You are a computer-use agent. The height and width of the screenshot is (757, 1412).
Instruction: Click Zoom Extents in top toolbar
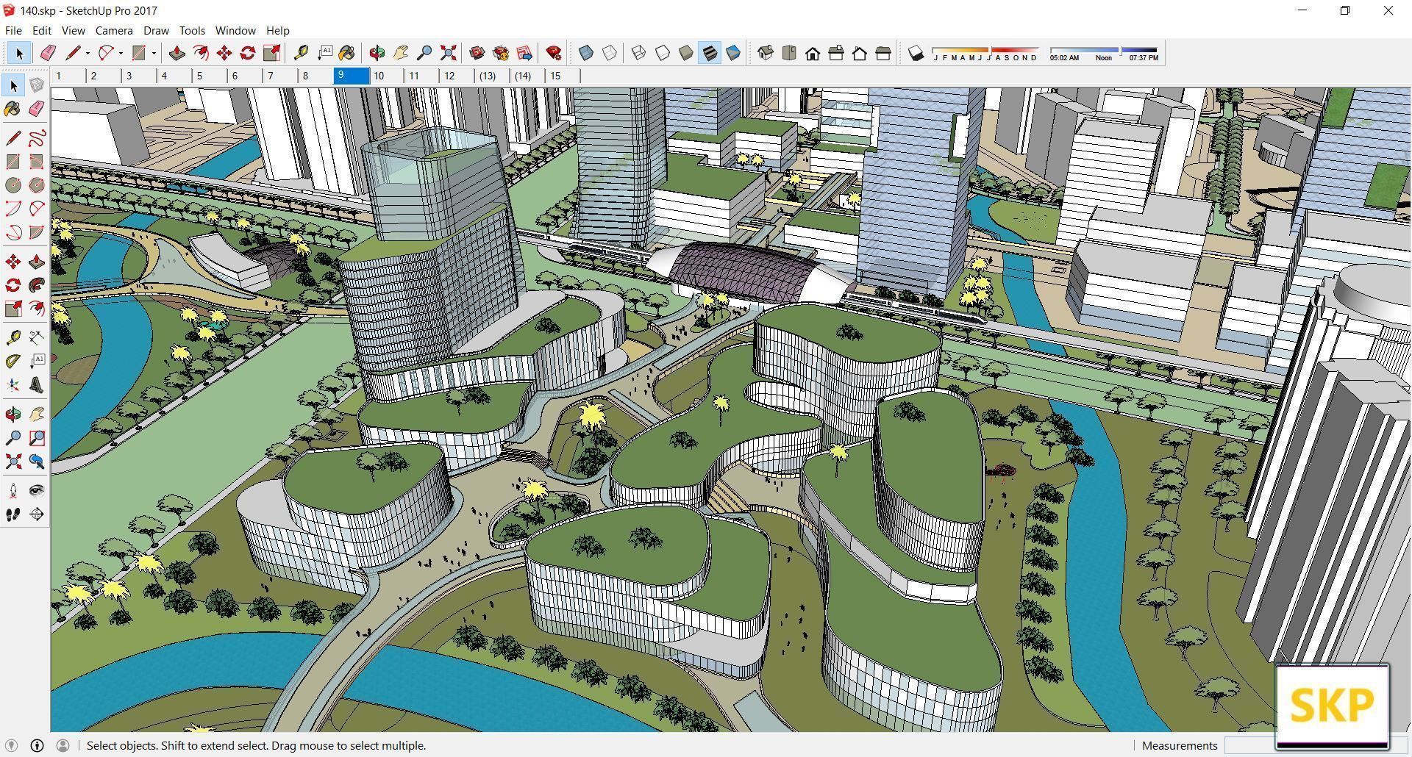[448, 53]
